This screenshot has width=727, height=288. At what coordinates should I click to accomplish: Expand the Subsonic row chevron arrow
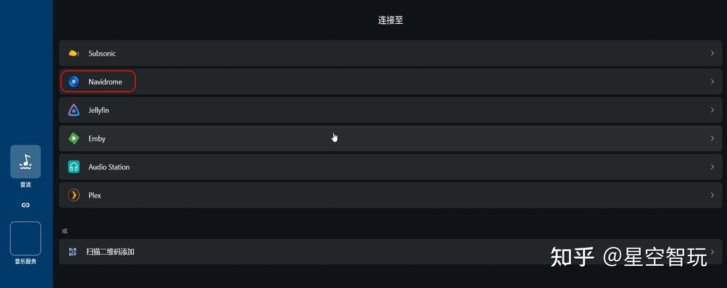[x=712, y=54]
